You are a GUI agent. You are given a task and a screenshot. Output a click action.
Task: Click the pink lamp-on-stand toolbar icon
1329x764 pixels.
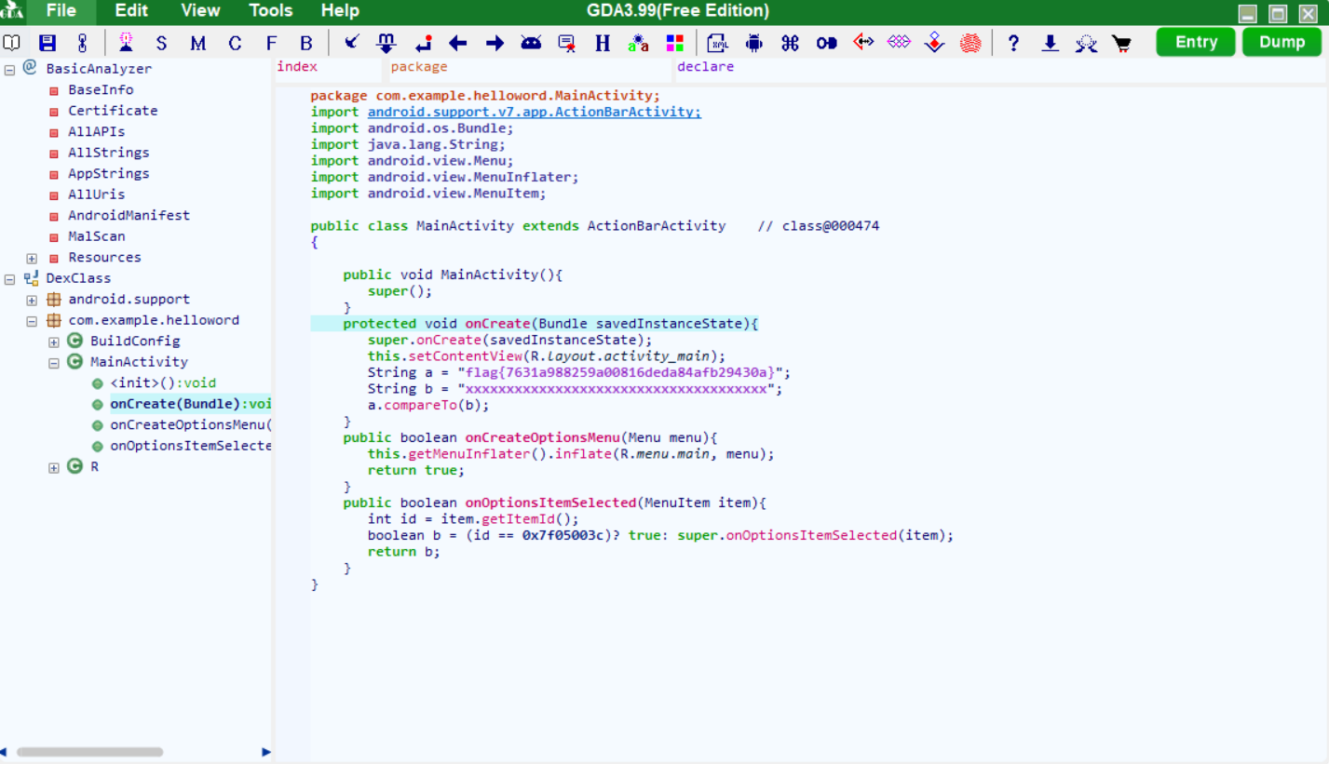[x=126, y=43]
